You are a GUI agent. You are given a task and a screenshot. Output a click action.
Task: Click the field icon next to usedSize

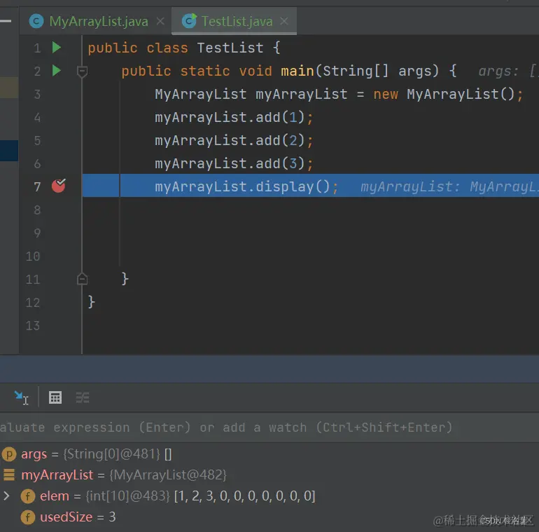(28, 517)
